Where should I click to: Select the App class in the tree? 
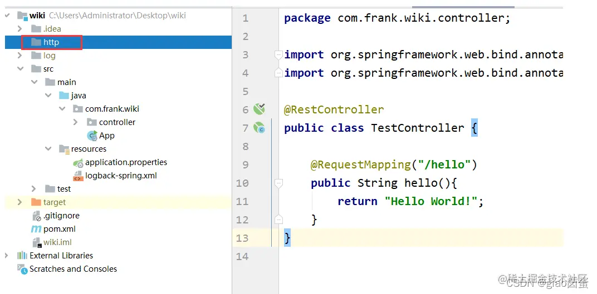107,136
